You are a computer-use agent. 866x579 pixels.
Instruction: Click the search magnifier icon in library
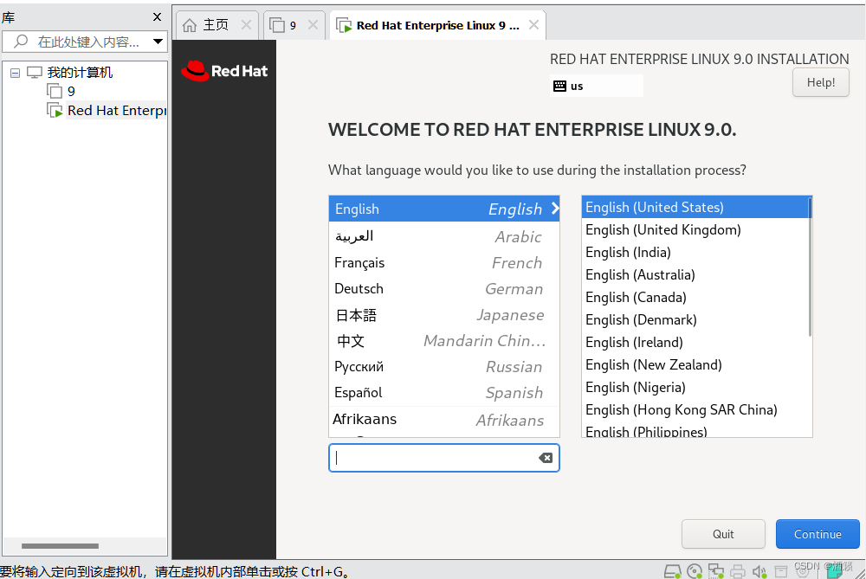(21, 41)
